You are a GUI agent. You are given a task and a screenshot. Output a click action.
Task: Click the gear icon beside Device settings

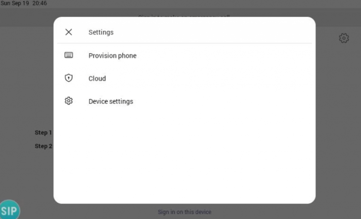pos(69,101)
